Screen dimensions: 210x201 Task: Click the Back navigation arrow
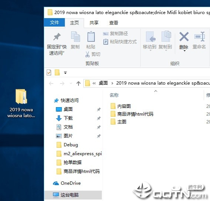click(51, 84)
